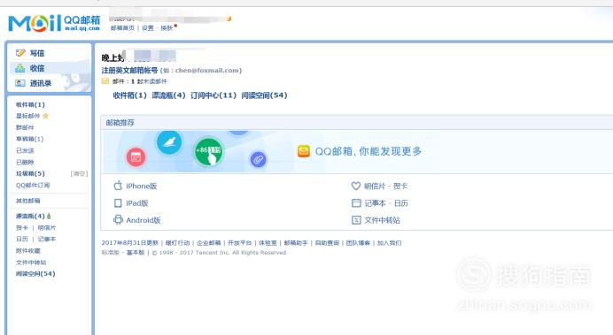This screenshot has height=335, width=613.
Task: Open the 草稿箱(1) drafts folder
Action: [x=30, y=139]
